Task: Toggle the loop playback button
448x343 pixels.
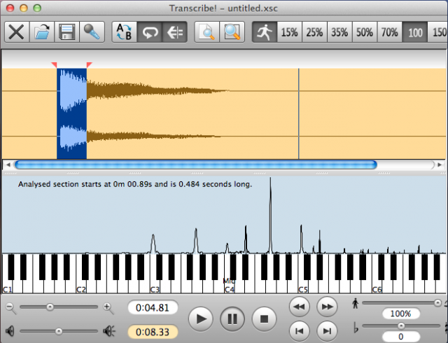Action: click(x=149, y=32)
